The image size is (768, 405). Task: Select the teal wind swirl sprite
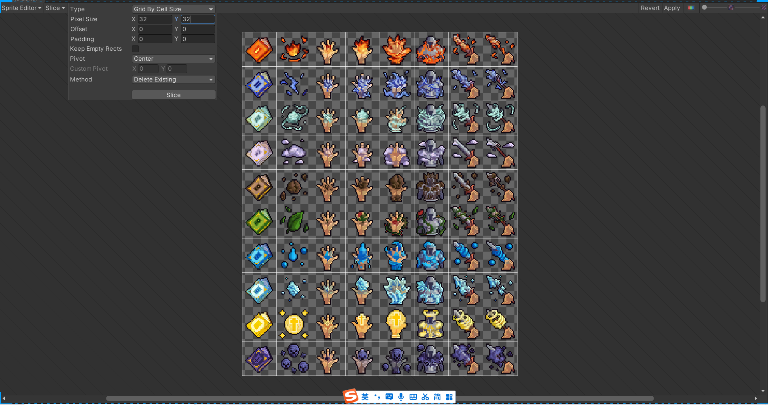(294, 118)
